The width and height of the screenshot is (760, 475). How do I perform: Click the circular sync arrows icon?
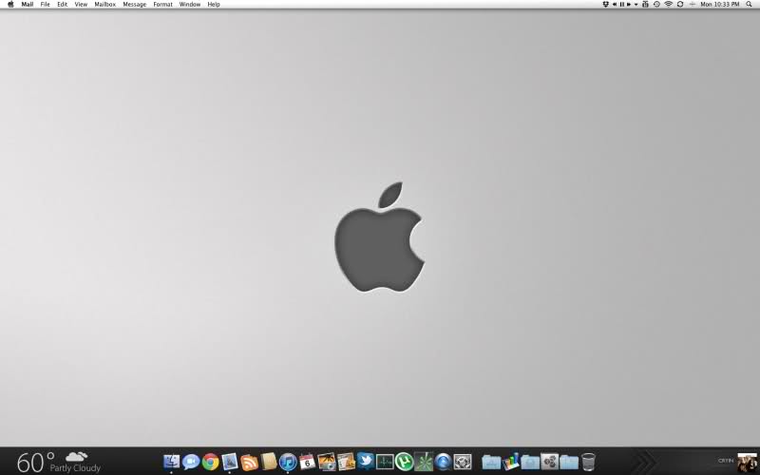[680, 4]
